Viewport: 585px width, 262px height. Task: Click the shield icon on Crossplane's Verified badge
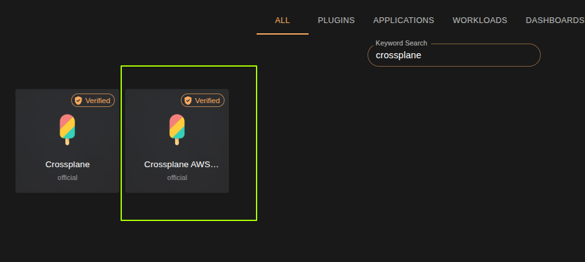(x=78, y=101)
